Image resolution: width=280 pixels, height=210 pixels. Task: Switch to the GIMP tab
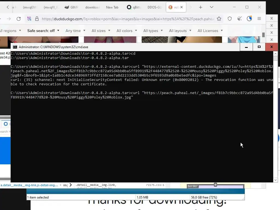pyautogui.click(x=72, y=7)
